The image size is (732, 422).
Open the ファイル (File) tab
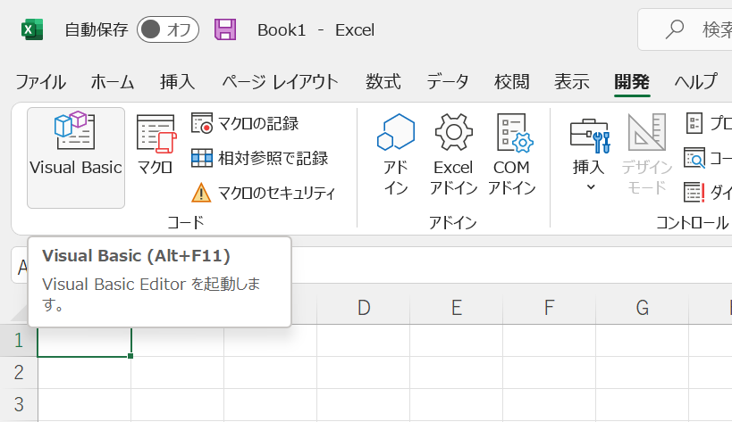click(x=40, y=82)
